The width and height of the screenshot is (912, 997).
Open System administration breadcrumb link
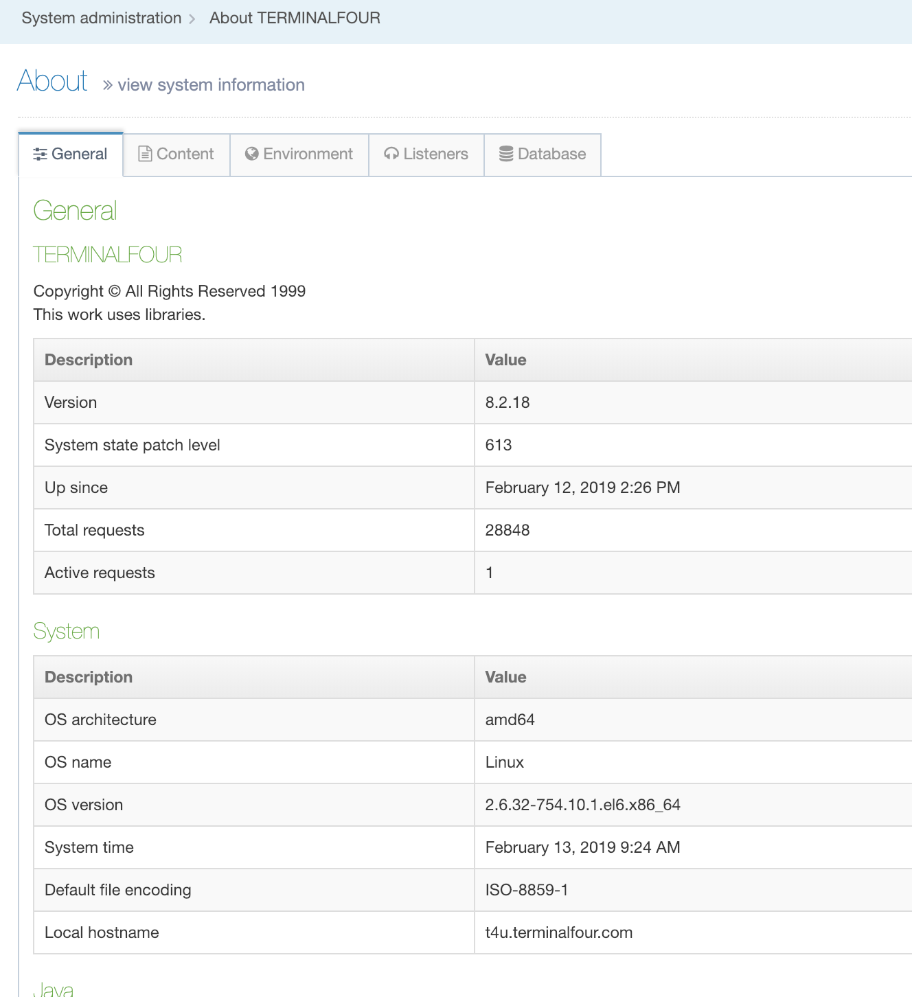click(102, 18)
